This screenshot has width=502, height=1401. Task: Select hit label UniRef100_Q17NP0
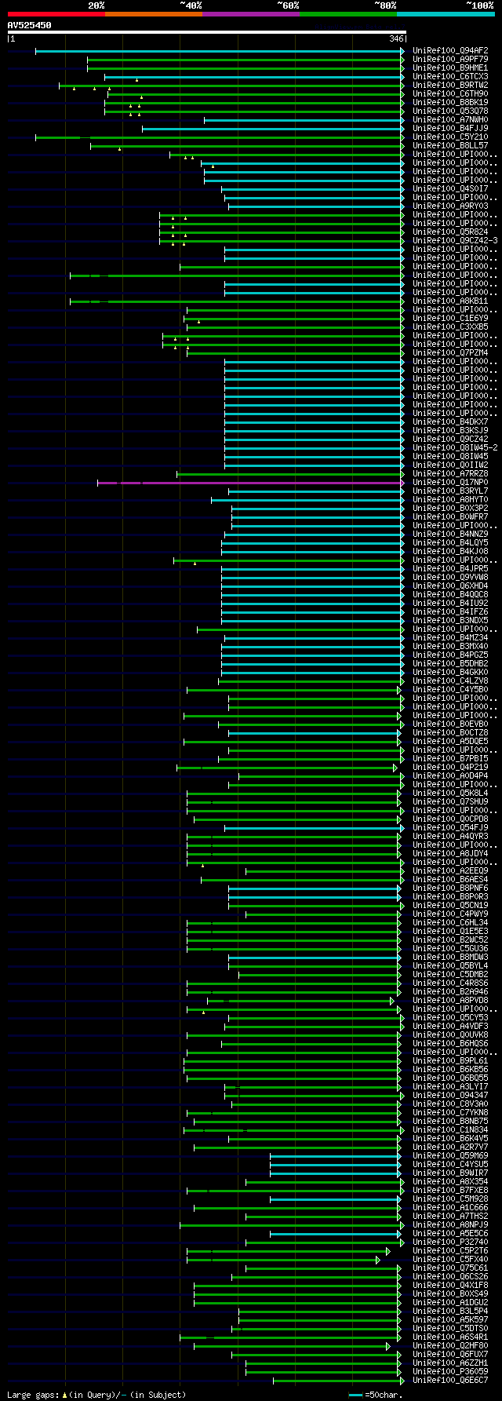[x=450, y=483]
